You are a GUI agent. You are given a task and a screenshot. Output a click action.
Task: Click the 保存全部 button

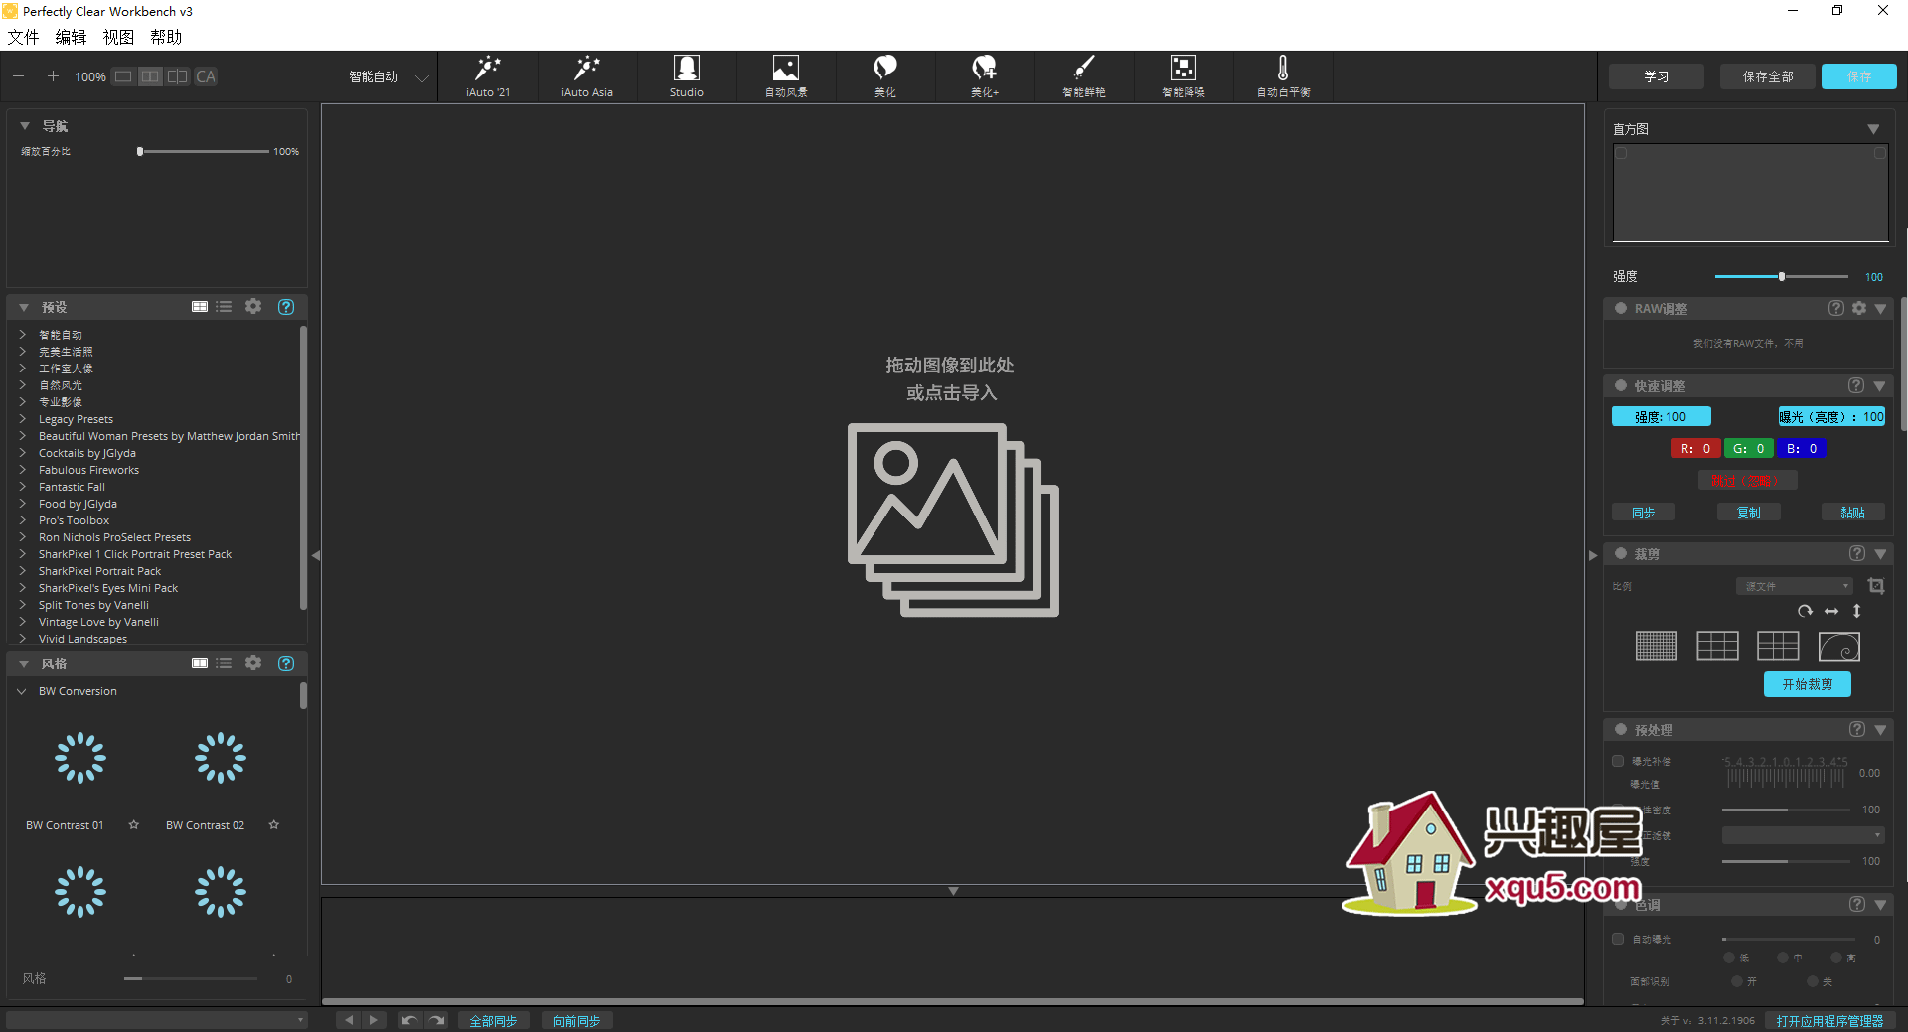point(1768,76)
